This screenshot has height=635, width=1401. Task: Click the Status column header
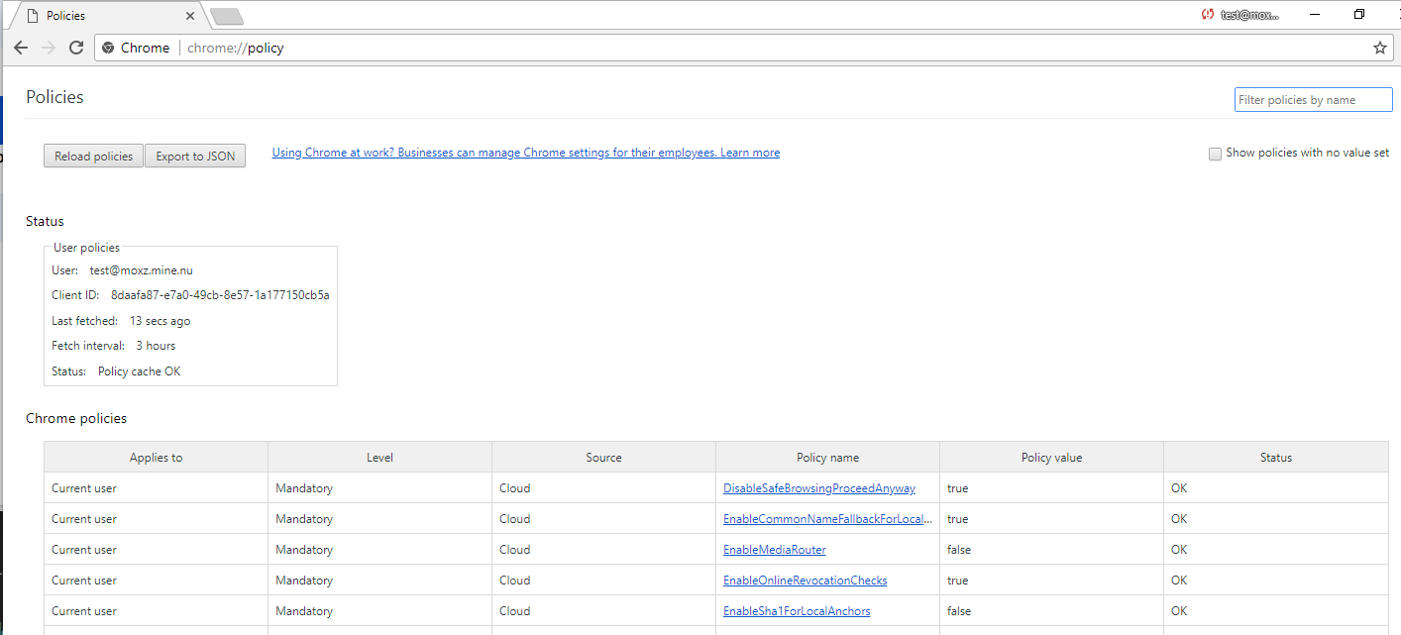[1276, 458]
